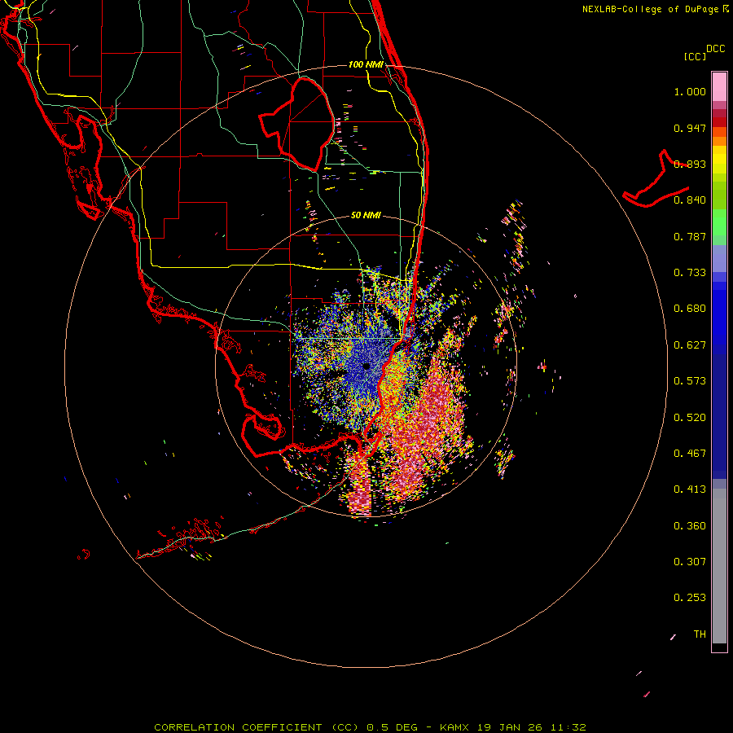Click the pink top segment of color bar
733x733 pixels.
(x=719, y=87)
